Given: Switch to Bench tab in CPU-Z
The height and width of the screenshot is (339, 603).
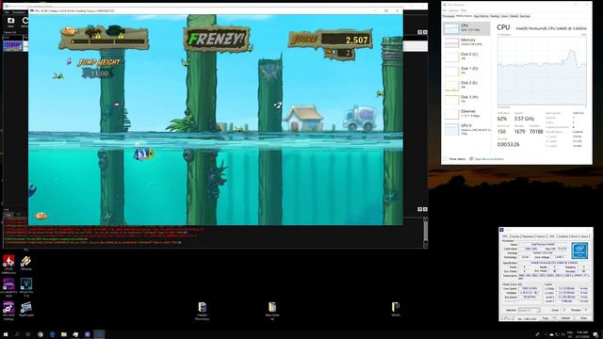Looking at the screenshot, I should pos(574,236).
